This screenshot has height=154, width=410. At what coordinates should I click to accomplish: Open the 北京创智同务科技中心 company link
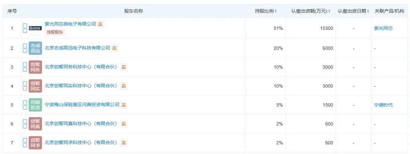coord(81,67)
